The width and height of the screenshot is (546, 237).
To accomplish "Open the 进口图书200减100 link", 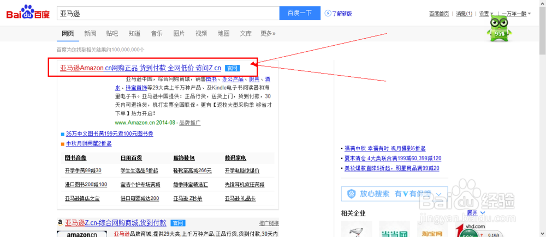I will click(x=86, y=185).
